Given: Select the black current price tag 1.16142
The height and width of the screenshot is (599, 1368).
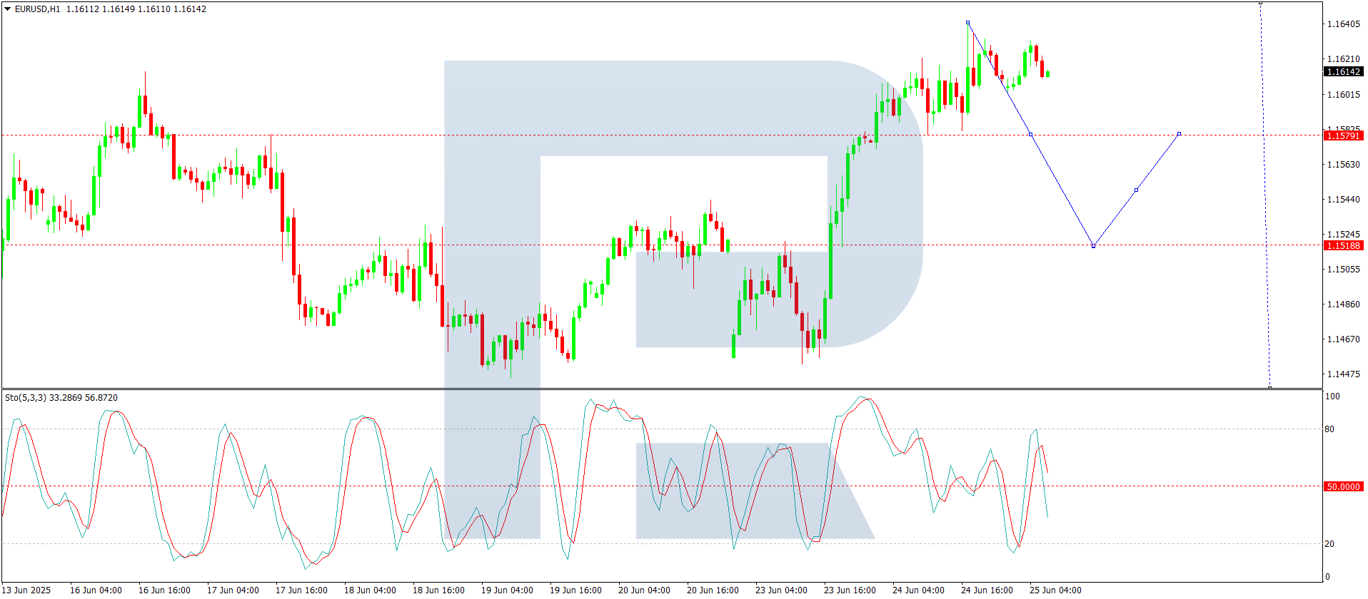Looking at the screenshot, I should (x=1343, y=71).
